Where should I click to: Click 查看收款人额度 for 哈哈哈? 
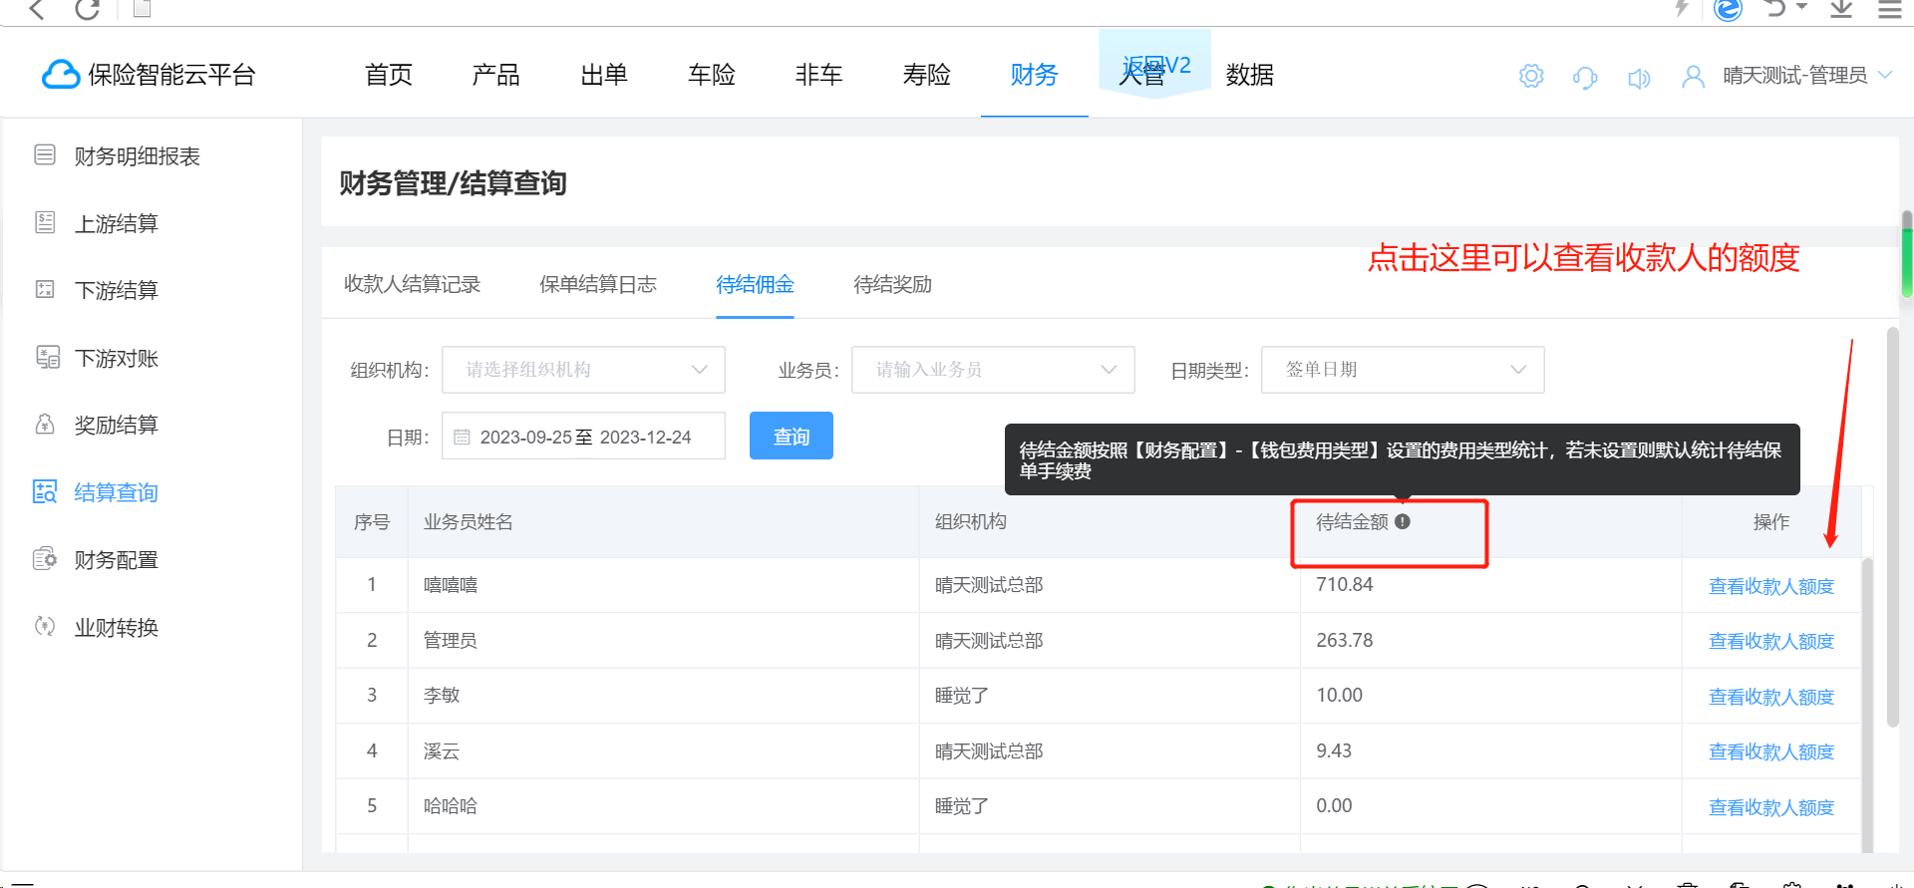[x=1771, y=807]
